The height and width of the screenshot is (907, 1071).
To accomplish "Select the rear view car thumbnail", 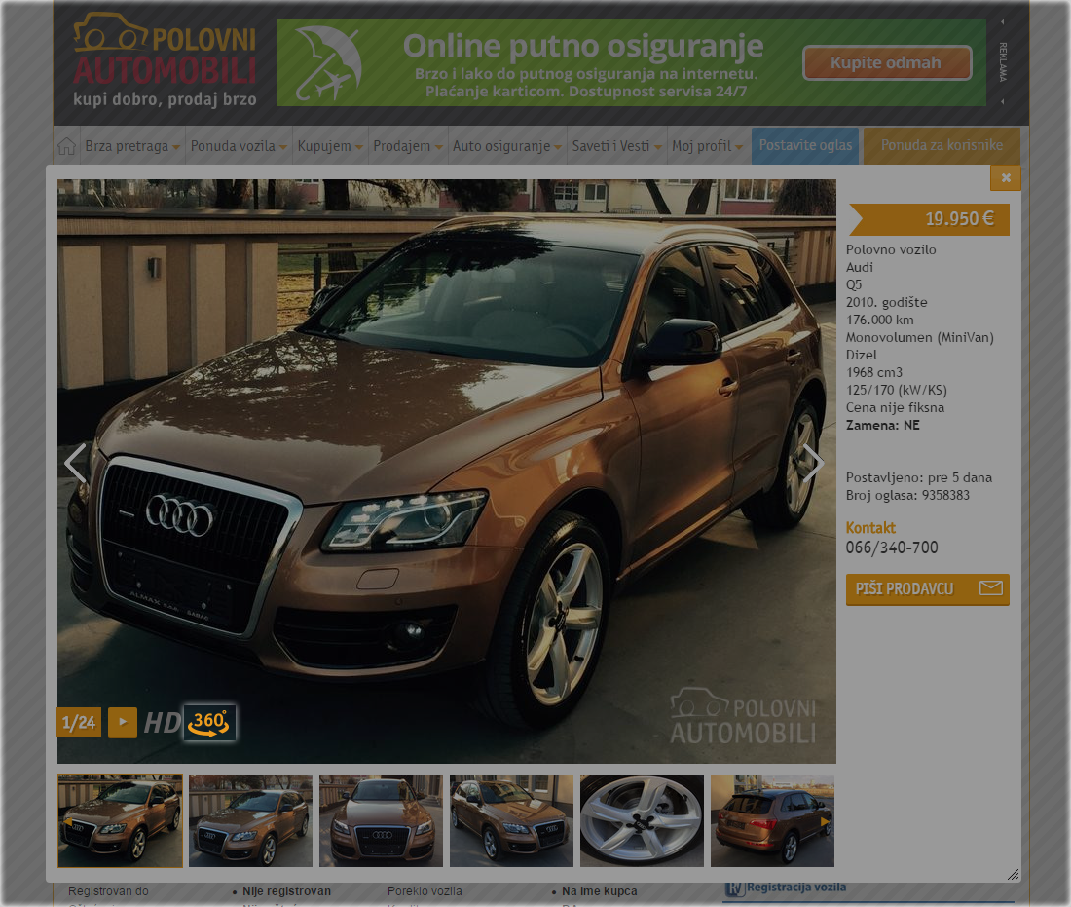I will (772, 820).
